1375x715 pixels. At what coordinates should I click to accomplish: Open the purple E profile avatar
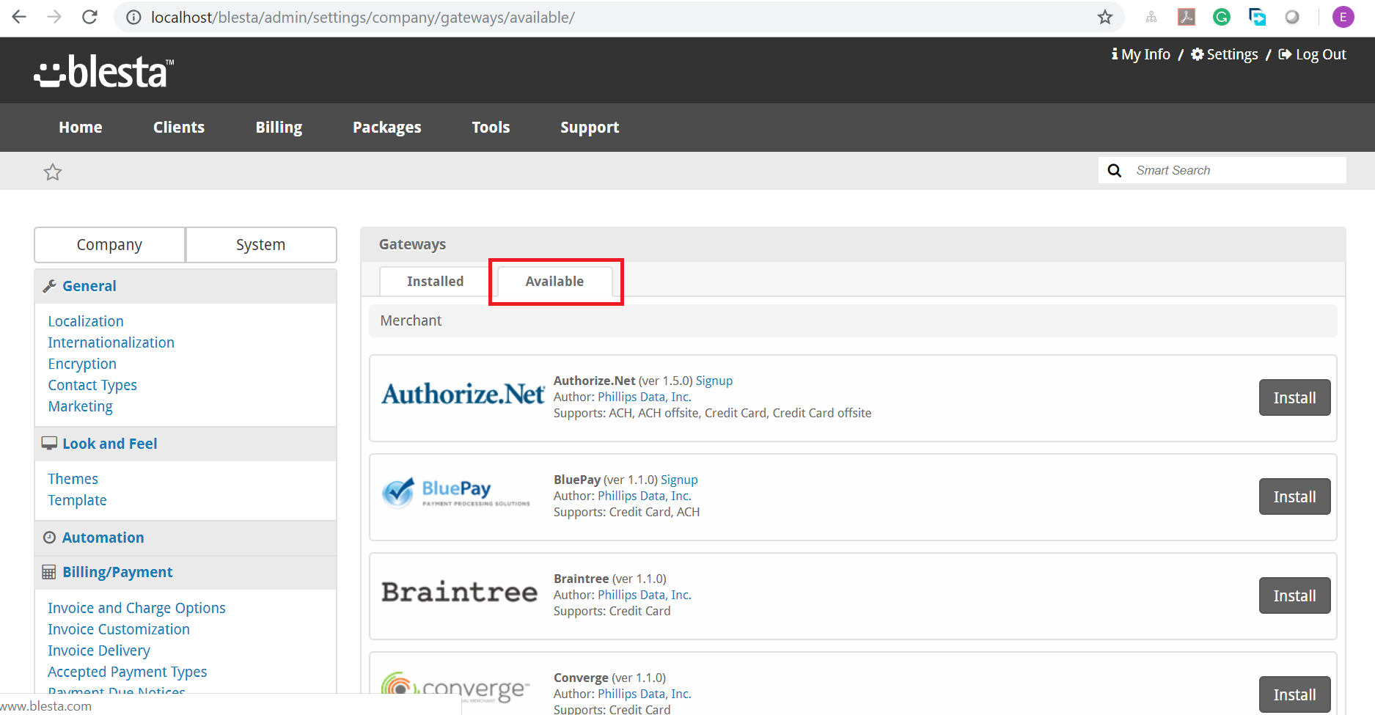point(1343,17)
